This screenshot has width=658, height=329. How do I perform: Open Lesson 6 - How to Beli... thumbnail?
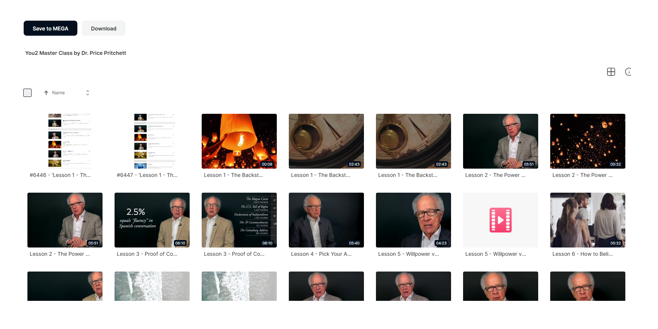click(588, 220)
